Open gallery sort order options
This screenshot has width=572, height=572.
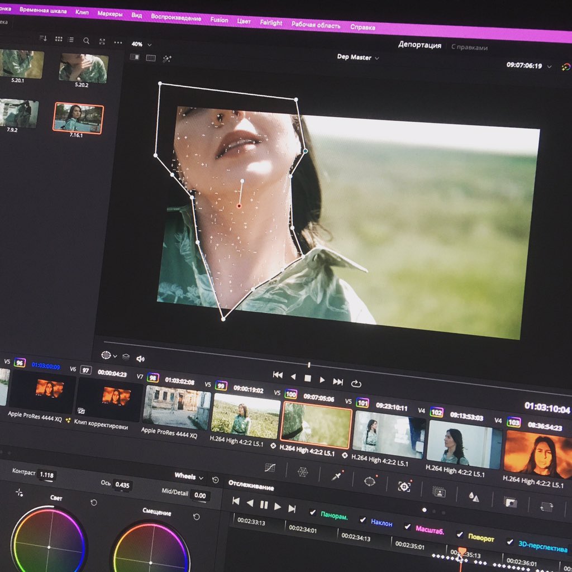tap(43, 39)
